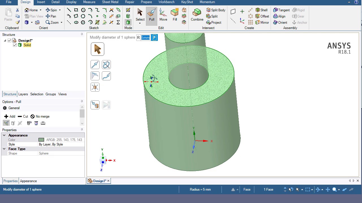Image resolution: width=362 pixels, height=203 pixels.
Task: Open the Home view dropdown arrow
Action: point(40,10)
